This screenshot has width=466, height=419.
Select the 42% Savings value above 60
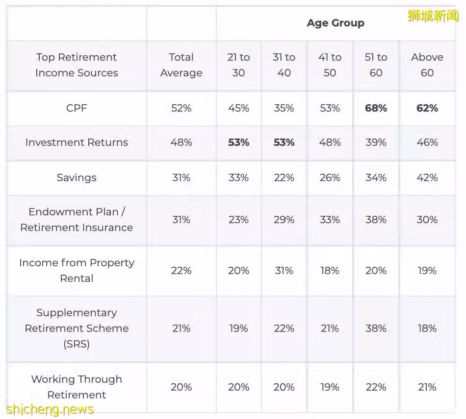point(427,178)
